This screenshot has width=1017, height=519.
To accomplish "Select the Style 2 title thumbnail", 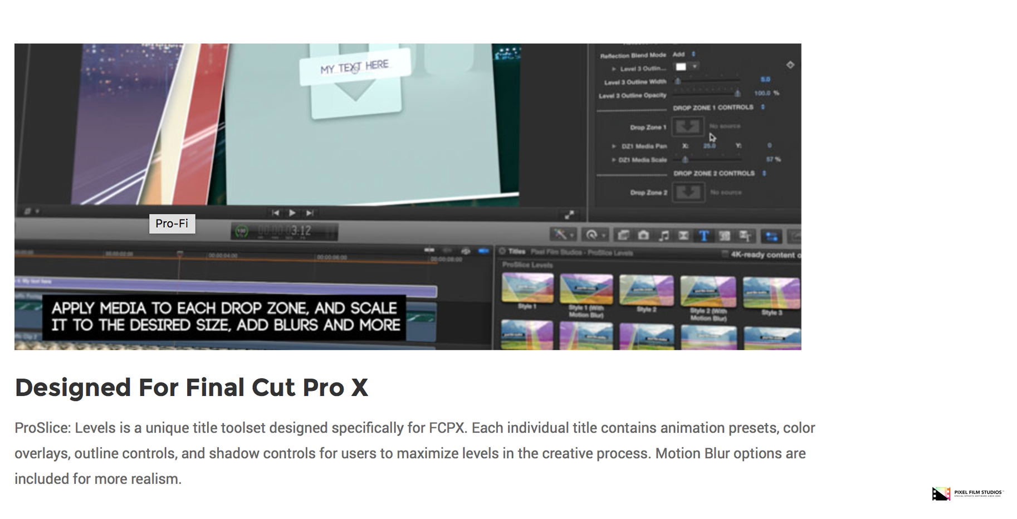I will tap(646, 290).
